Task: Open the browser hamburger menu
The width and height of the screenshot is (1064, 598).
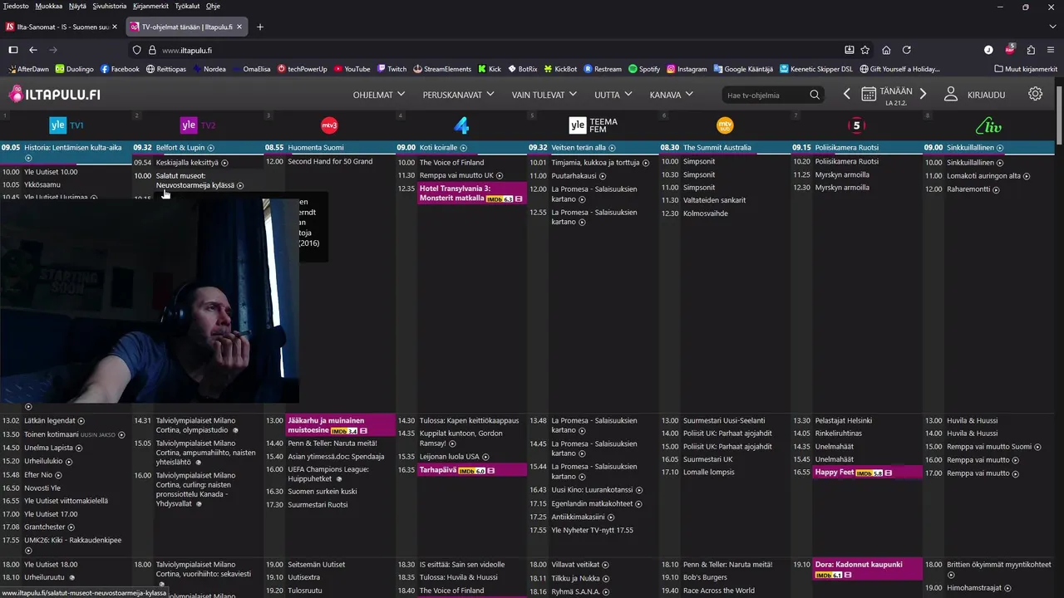Action: 1052,50
